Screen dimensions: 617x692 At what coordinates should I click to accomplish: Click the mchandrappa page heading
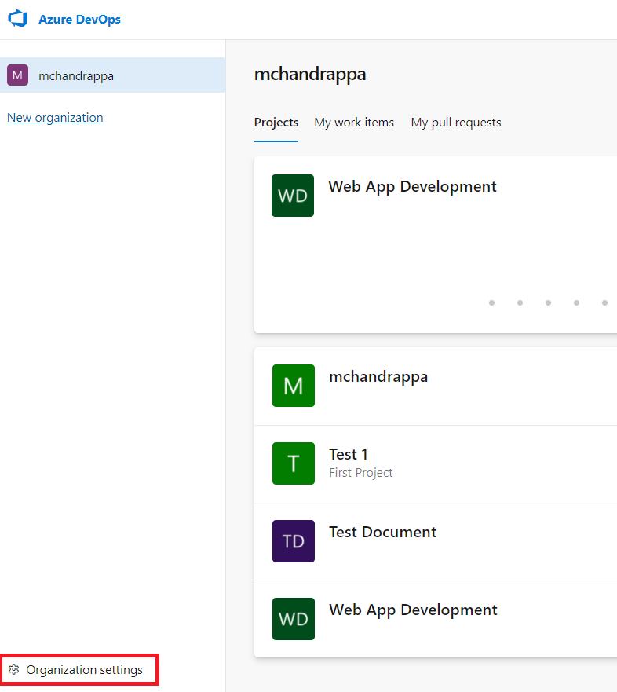click(x=310, y=74)
